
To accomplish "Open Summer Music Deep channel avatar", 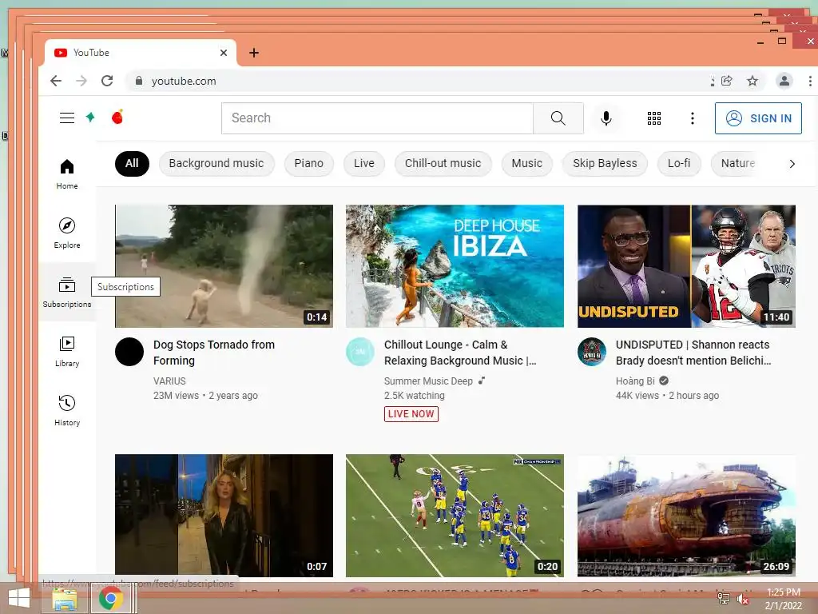I will 360,352.
